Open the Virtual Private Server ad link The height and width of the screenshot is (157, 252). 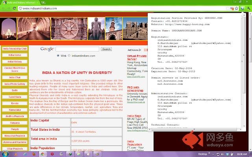tap(137, 57)
